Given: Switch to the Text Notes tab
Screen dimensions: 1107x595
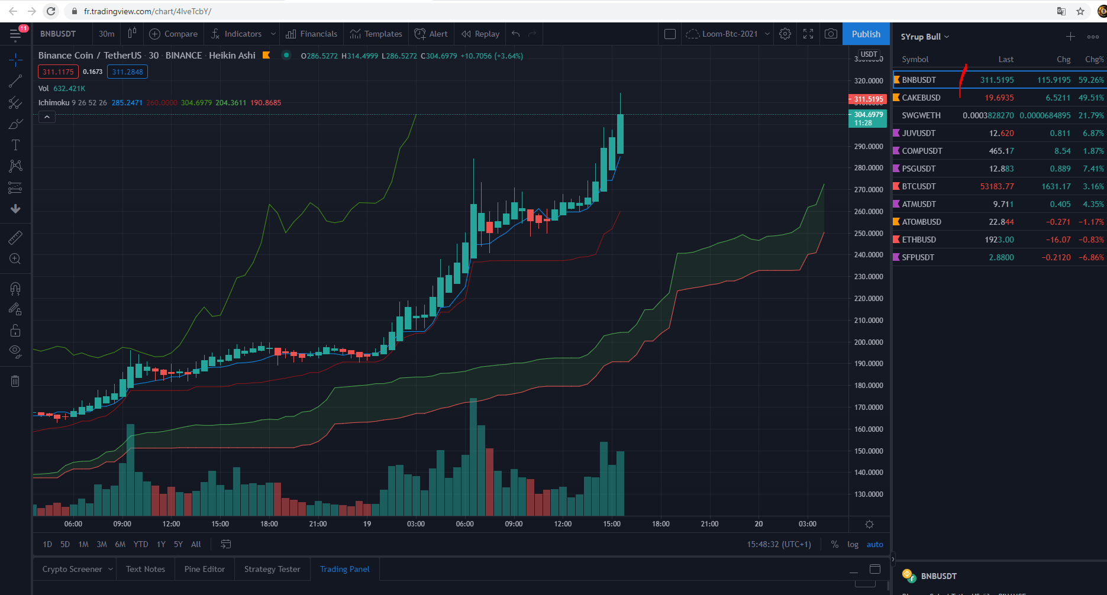Looking at the screenshot, I should pos(146,569).
